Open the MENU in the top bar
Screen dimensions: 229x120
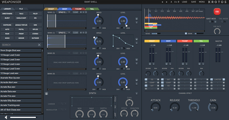tap(202, 2)
